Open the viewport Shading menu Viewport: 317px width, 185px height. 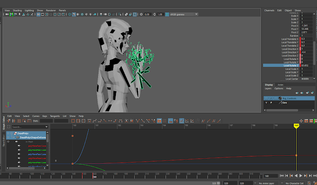(17, 10)
